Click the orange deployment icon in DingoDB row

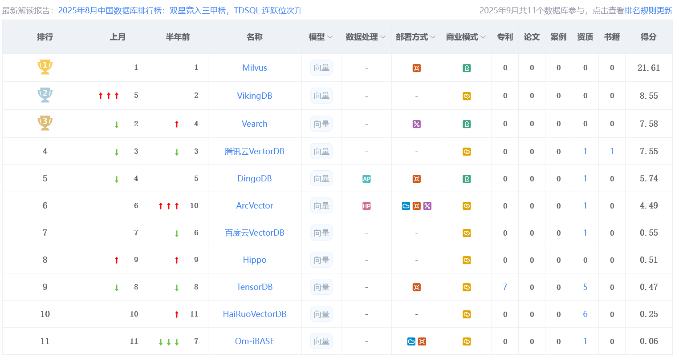(417, 179)
